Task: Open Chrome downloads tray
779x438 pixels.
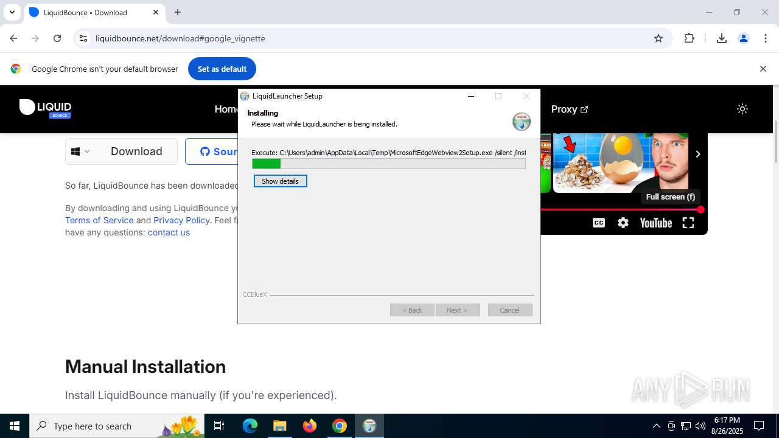Action: coord(721,38)
